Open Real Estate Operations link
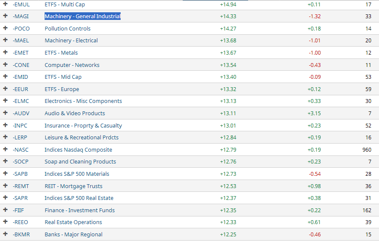This screenshot has height=241, width=379. point(73,222)
